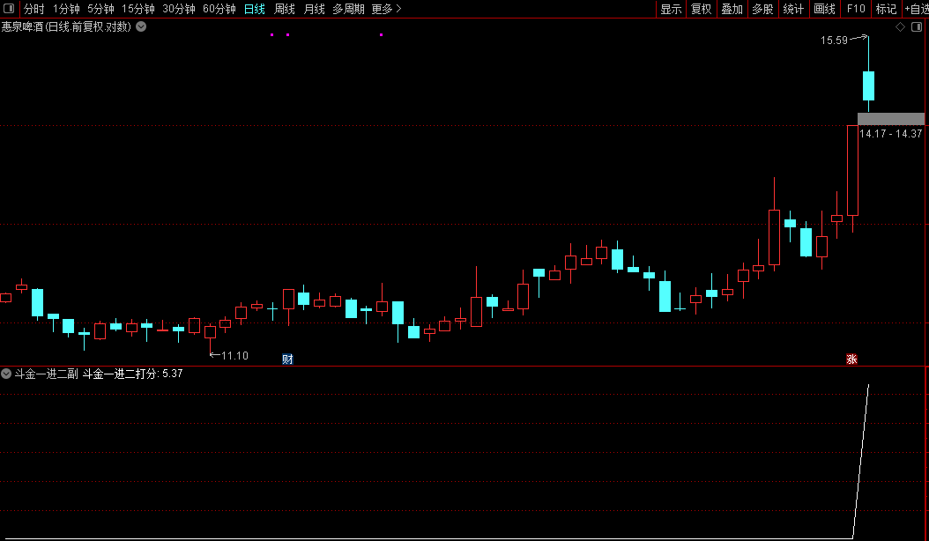Image resolution: width=929 pixels, height=541 pixels.
Task: Open the 统计 statistics tool
Action: tap(794, 9)
